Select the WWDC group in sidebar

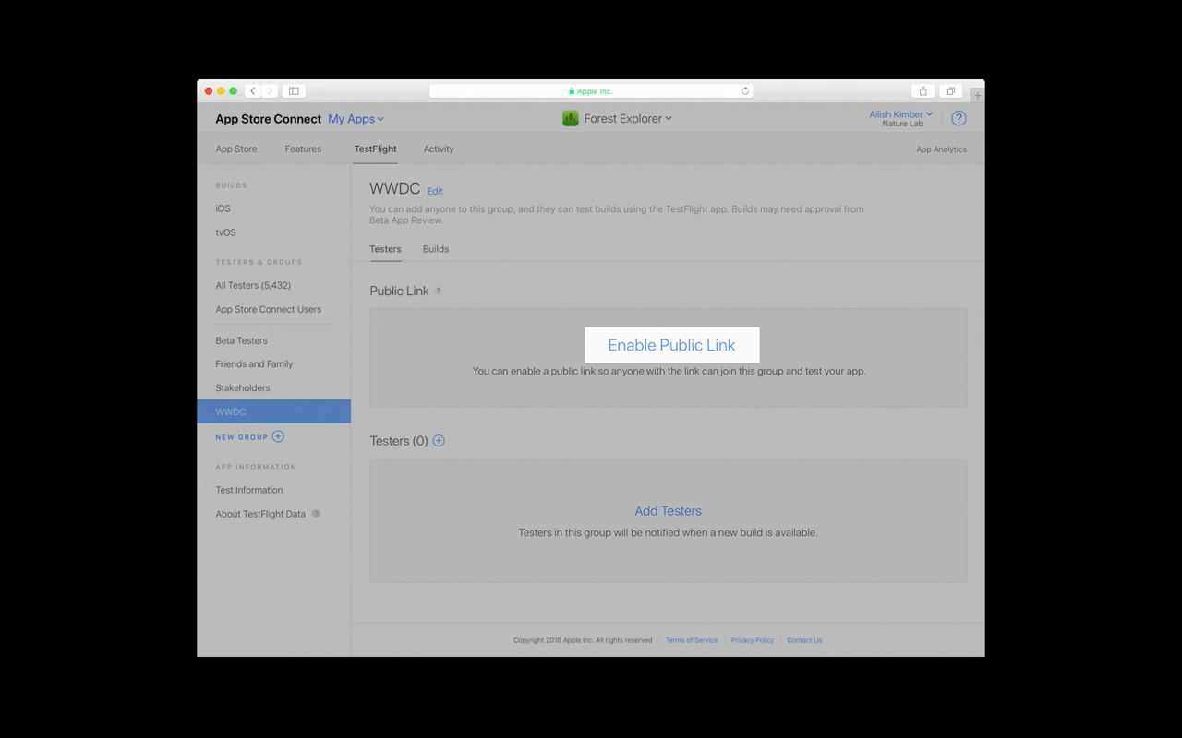coord(273,411)
